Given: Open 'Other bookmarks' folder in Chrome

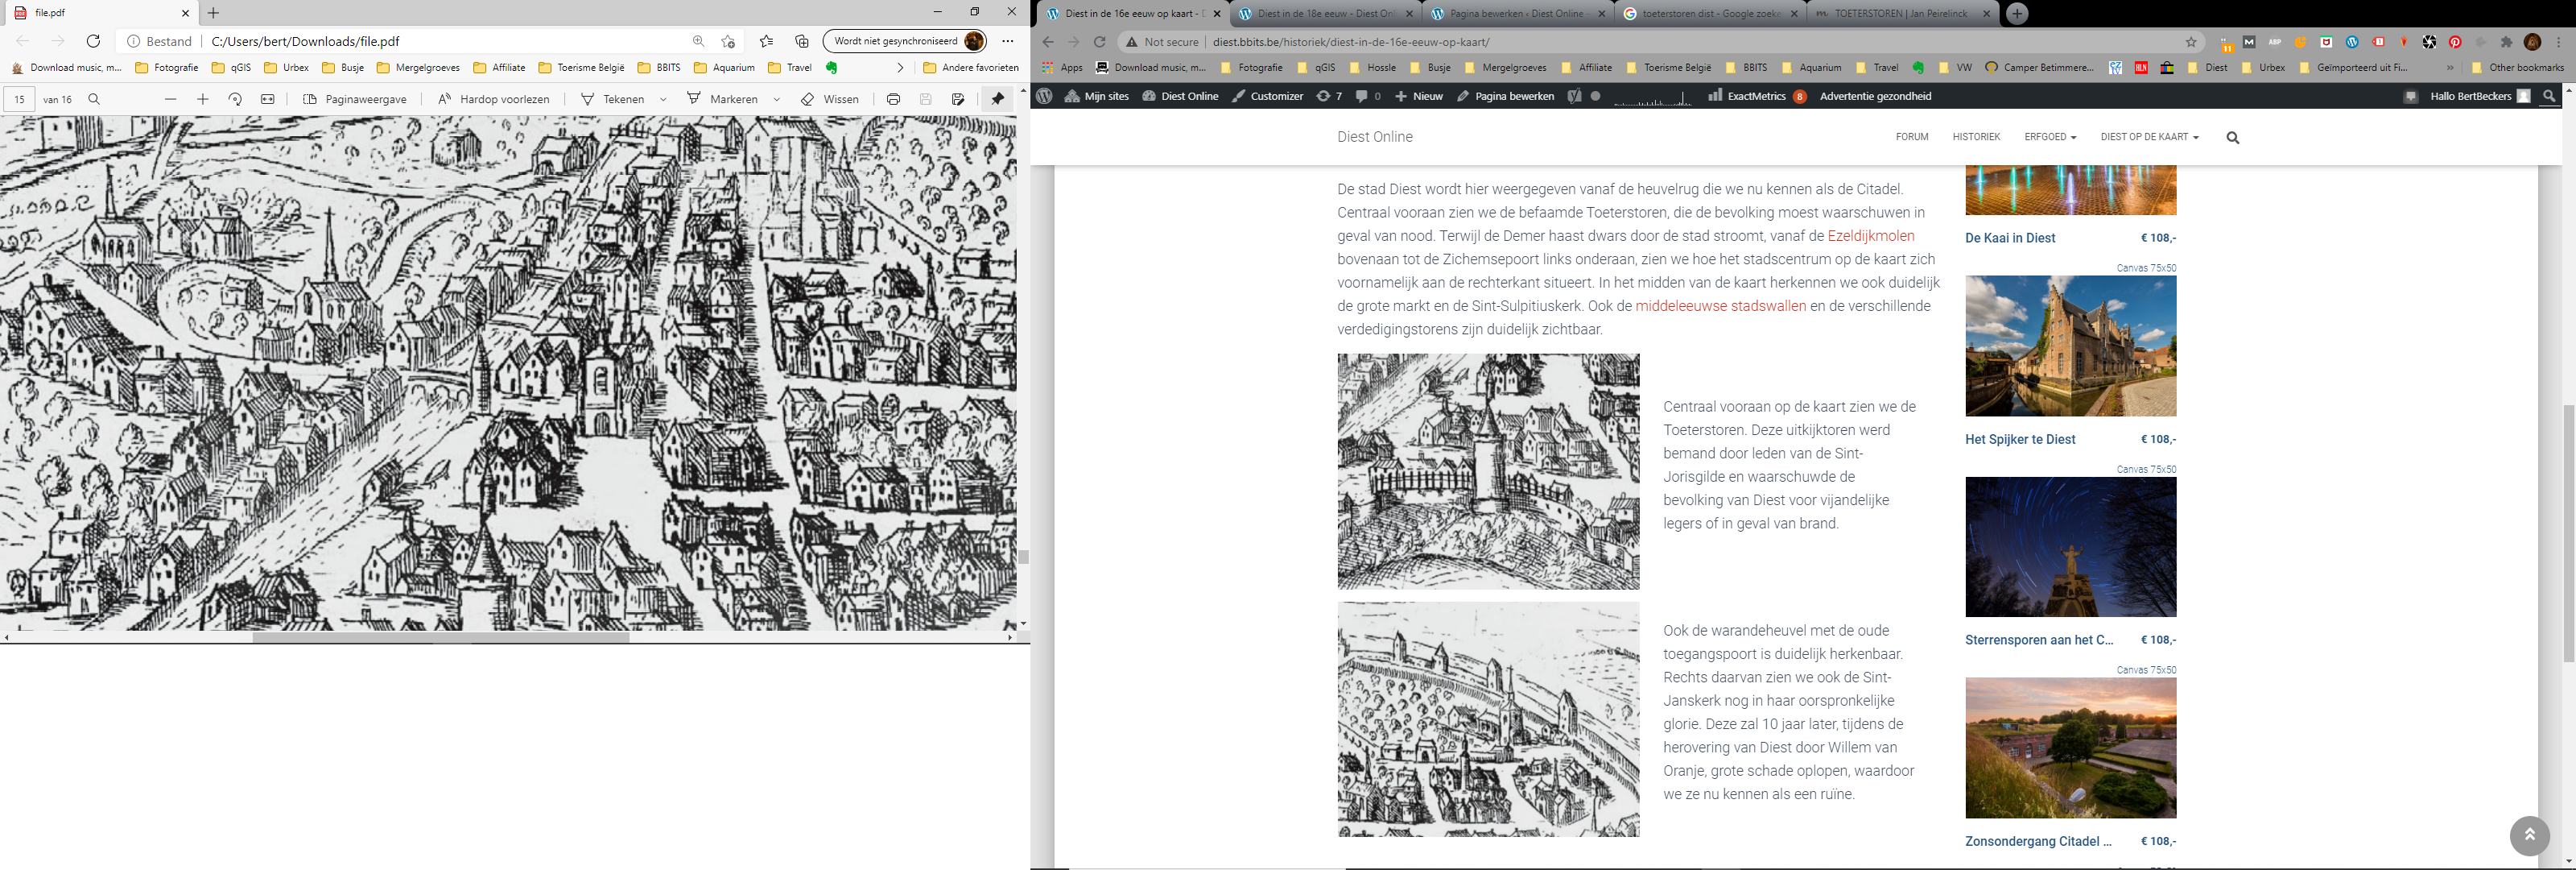Looking at the screenshot, I should 2517,68.
